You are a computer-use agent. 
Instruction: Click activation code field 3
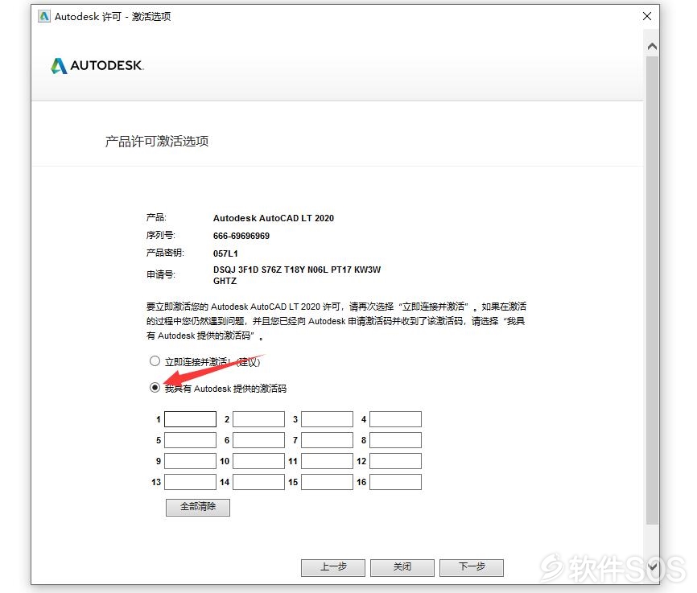(x=327, y=419)
